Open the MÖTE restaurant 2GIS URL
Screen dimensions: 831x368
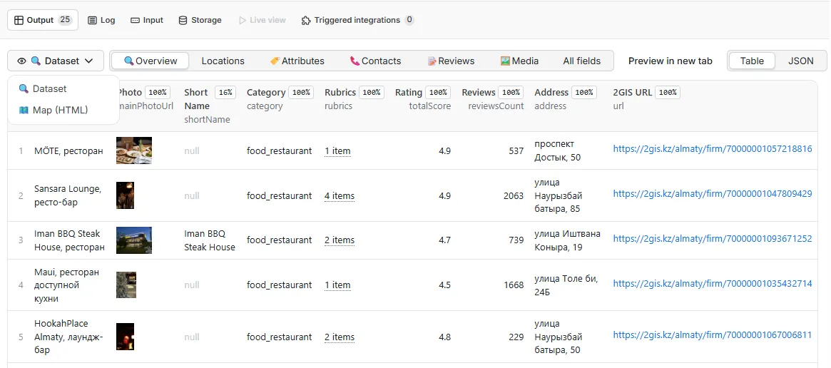click(x=712, y=149)
